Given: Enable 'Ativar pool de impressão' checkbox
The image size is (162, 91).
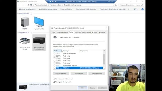Looking at the screenshot, I should pyautogui.click(x=54, y=82).
